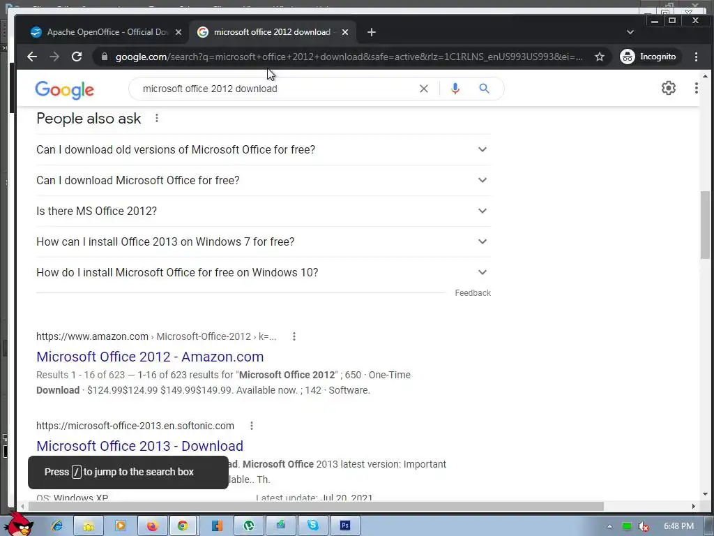Click the horizontal scrollbar thumb

316,507
